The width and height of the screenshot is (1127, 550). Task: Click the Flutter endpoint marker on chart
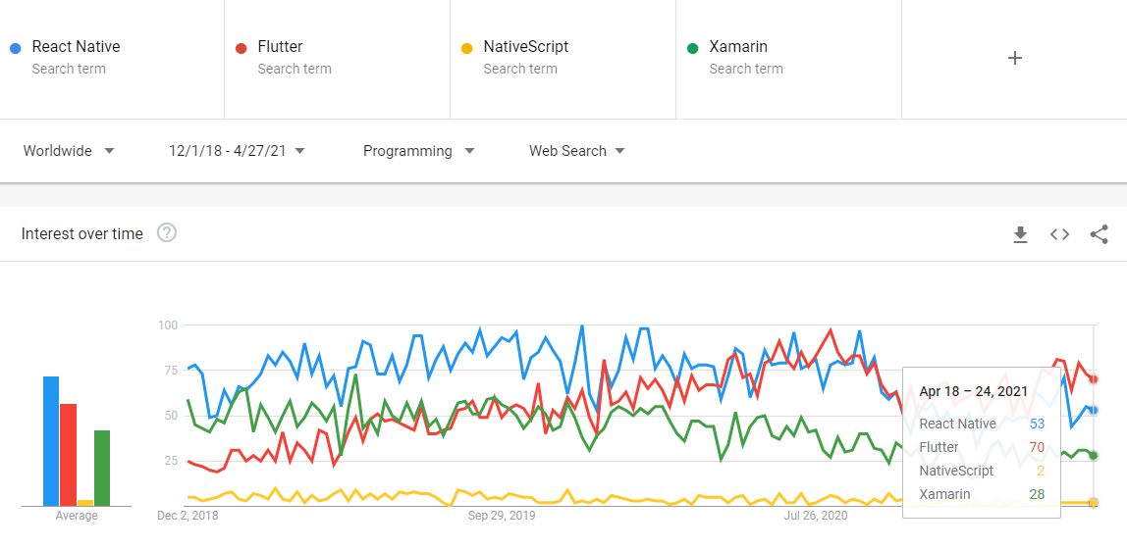coord(1094,379)
